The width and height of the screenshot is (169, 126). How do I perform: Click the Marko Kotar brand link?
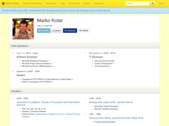(x=12, y=3)
